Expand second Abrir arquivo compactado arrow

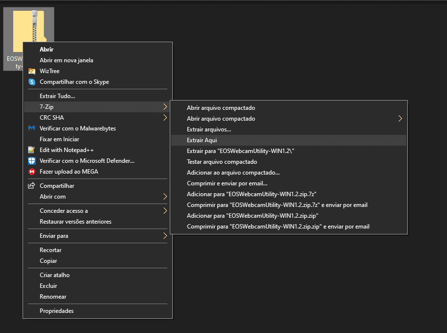click(400, 119)
